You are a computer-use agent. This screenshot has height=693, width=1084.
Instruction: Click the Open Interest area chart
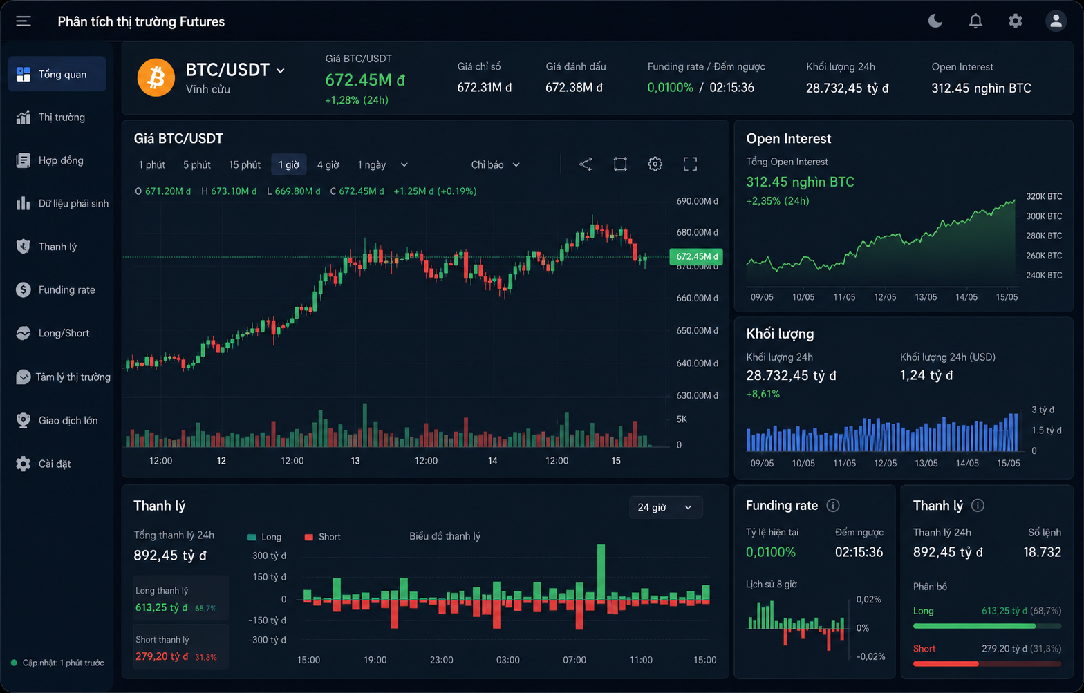tap(881, 243)
